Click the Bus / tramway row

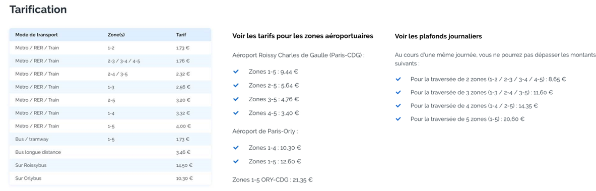(x=110, y=139)
